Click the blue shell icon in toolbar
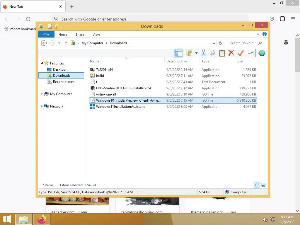This screenshot has height=225, width=300. [262, 53]
